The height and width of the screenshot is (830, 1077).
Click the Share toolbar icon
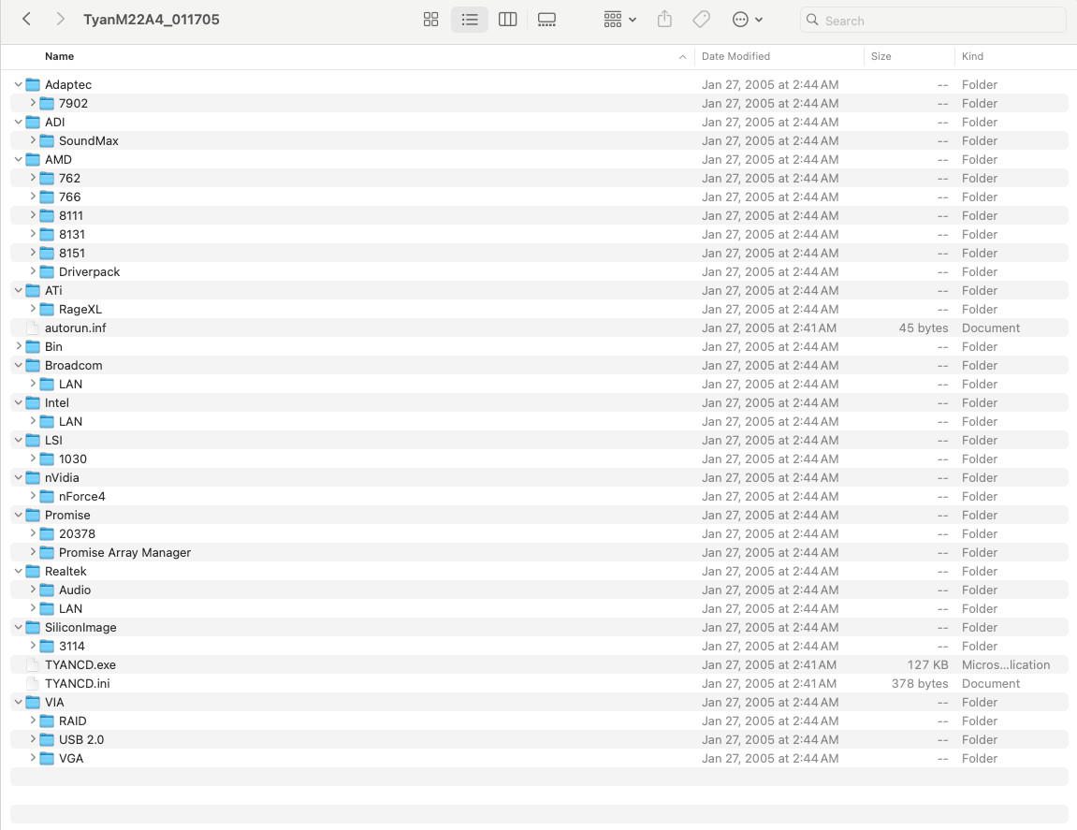(x=664, y=20)
